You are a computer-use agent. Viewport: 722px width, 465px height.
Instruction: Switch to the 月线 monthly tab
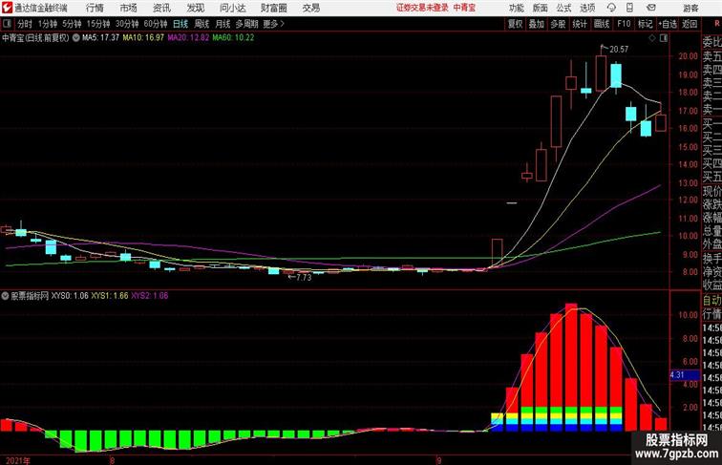[x=223, y=24]
